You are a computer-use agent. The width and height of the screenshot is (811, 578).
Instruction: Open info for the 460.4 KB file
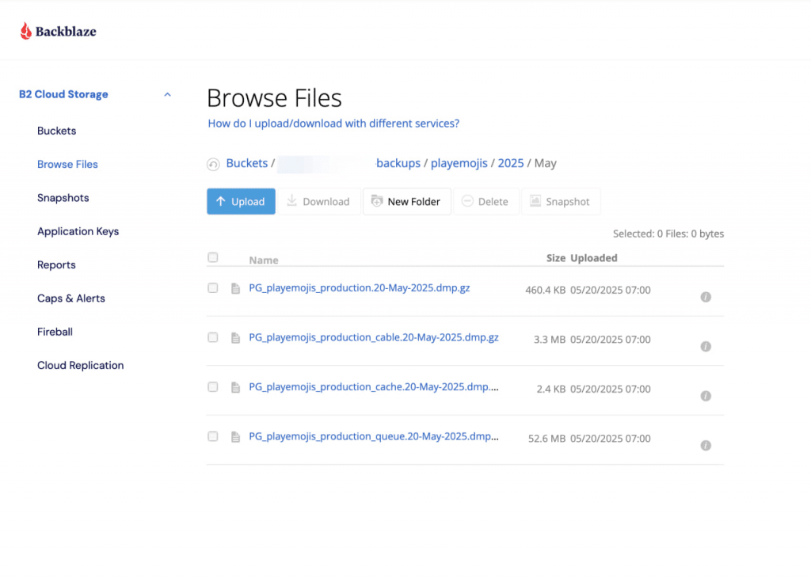tap(706, 297)
